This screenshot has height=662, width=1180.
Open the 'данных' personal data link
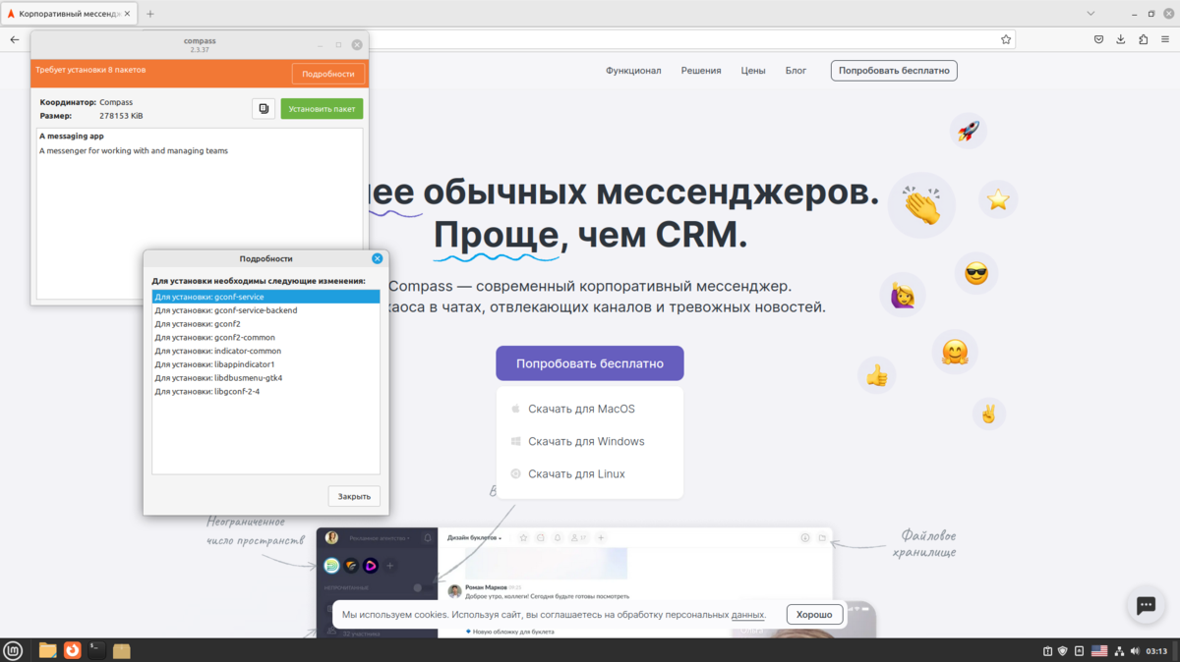pyautogui.click(x=748, y=615)
